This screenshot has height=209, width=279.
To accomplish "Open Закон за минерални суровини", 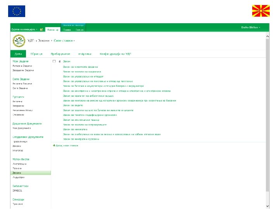I will click(81, 139).
